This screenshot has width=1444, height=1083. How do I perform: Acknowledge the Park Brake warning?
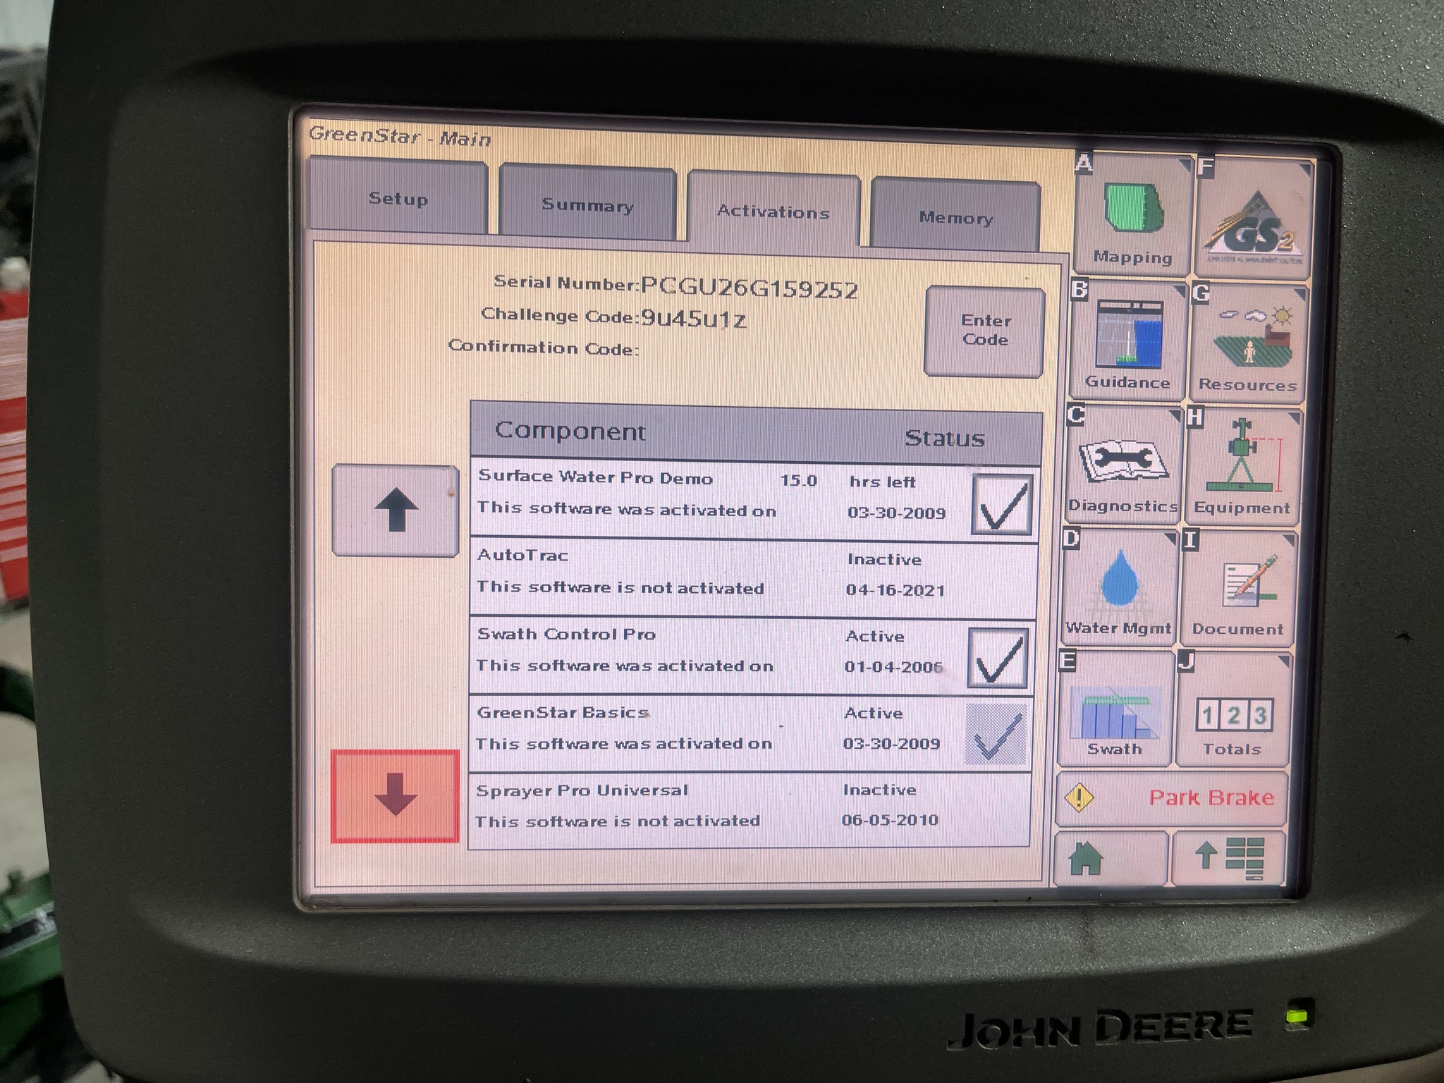pyautogui.click(x=1170, y=797)
